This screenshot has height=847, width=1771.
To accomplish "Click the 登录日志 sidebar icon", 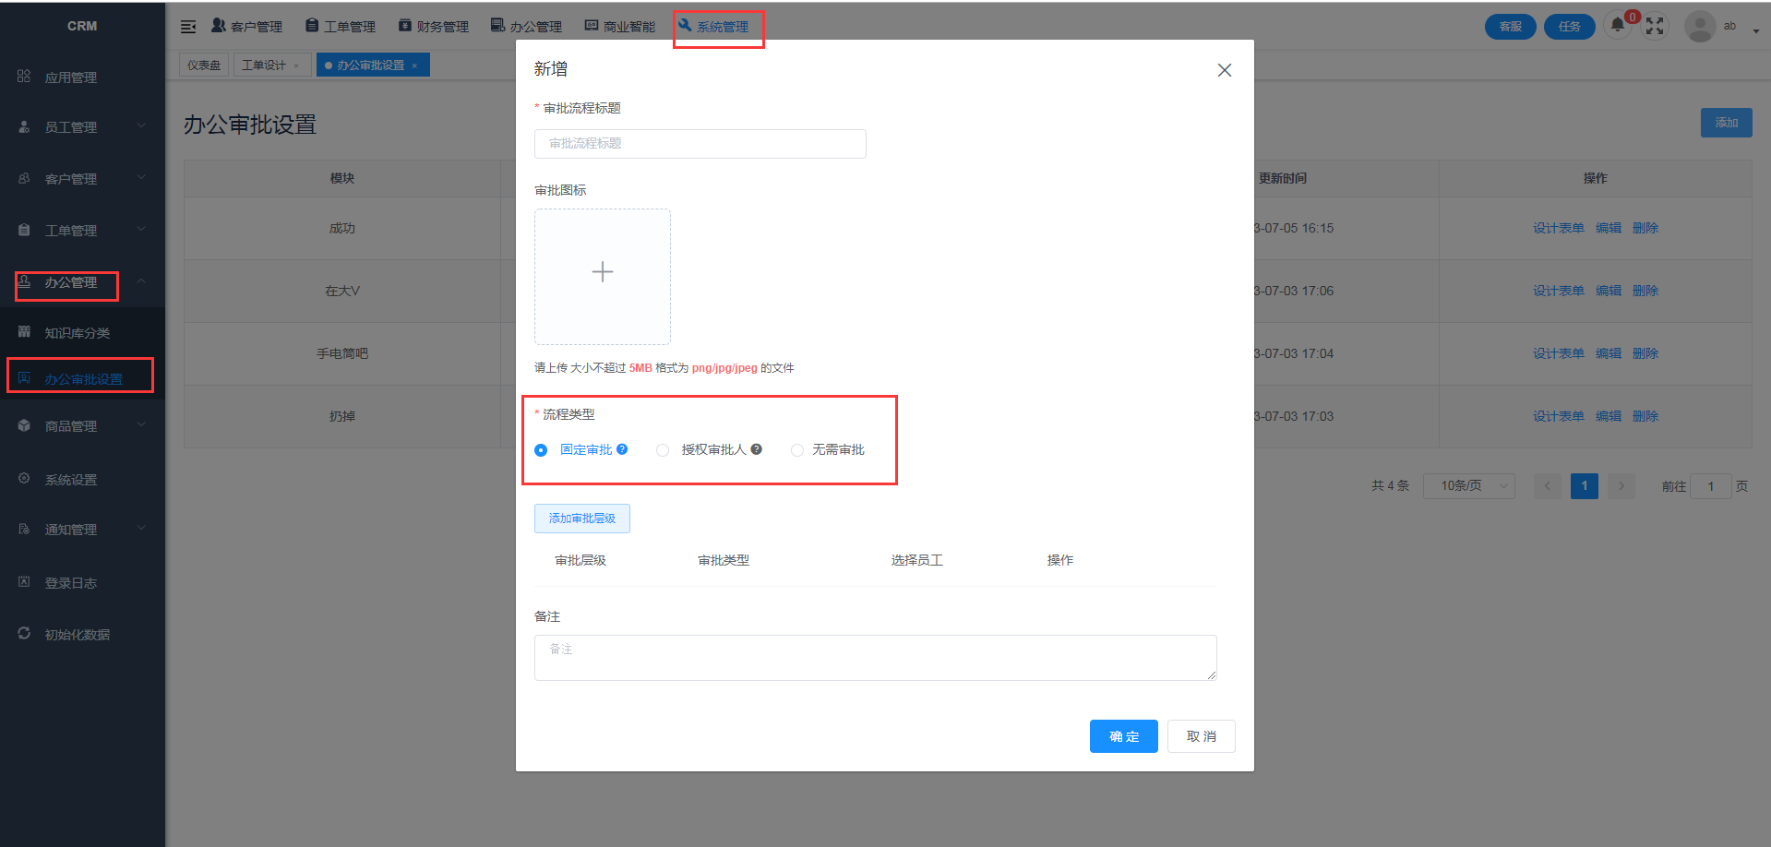I will click(x=24, y=582).
